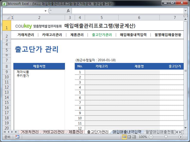The height and width of the screenshot is (142, 190).
Task: Go to previous sheet tab arrow
Action: [8, 132]
